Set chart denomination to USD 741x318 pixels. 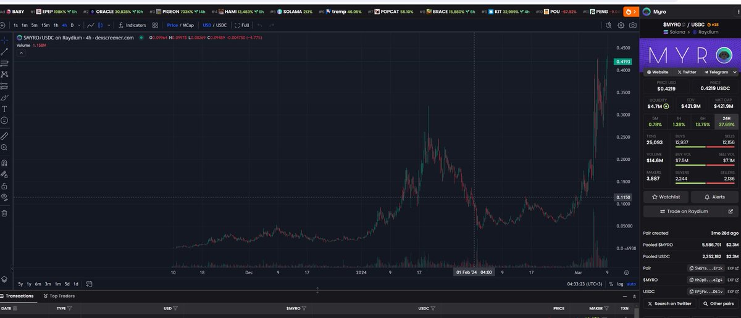pos(207,25)
